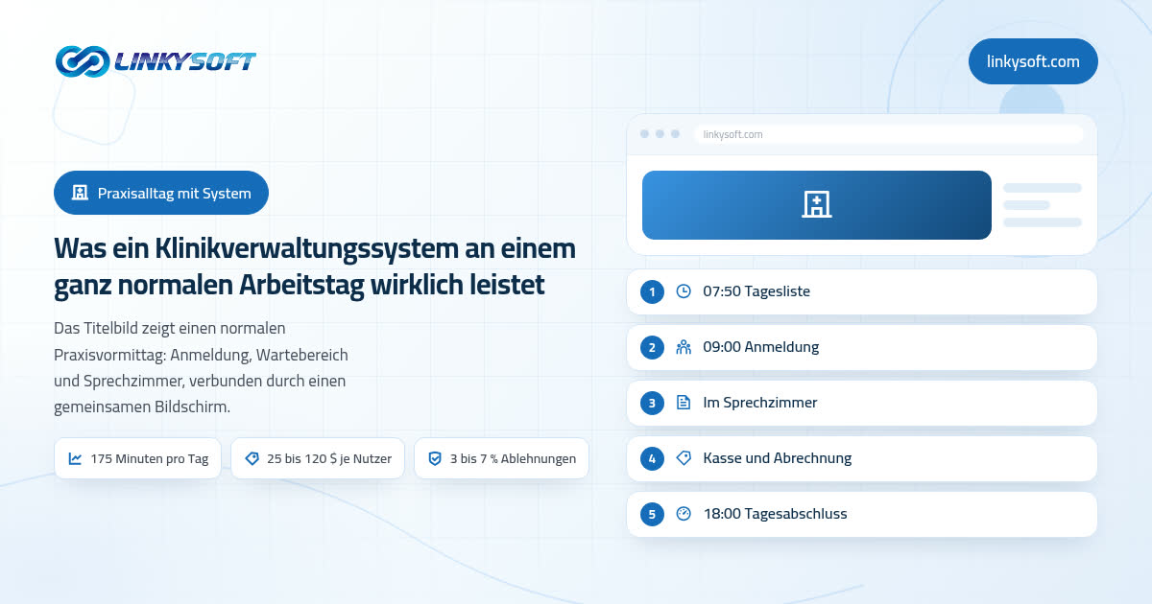Select step number 1 circle
This screenshot has height=604, width=1152.
[x=652, y=291]
